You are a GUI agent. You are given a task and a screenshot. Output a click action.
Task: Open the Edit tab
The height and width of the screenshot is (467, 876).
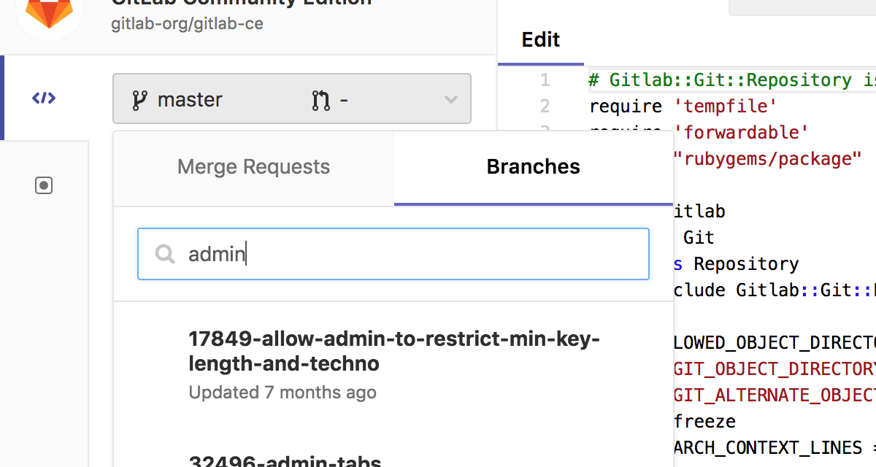point(540,40)
